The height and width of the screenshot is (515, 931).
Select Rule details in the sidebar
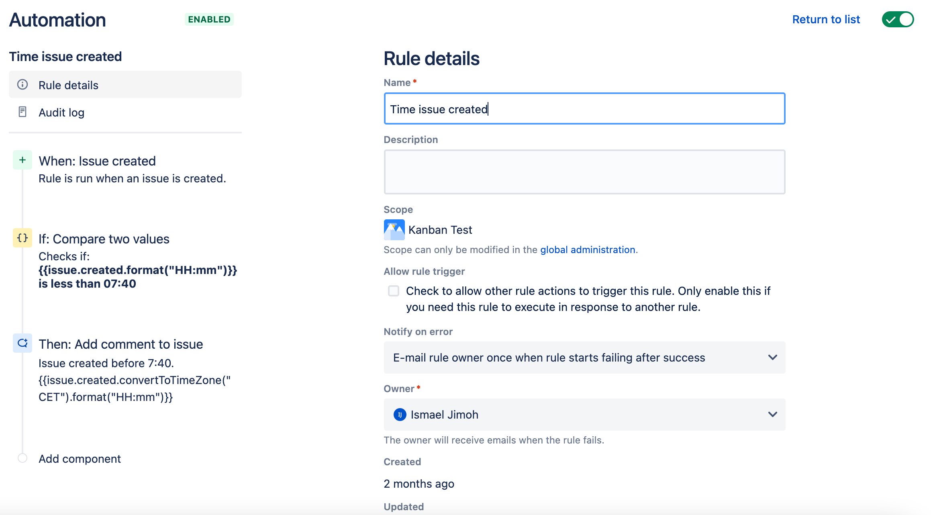point(68,85)
